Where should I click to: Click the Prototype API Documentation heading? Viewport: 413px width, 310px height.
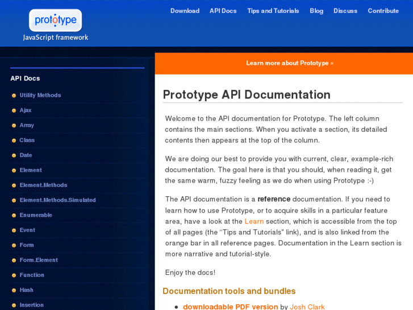[x=247, y=95]
